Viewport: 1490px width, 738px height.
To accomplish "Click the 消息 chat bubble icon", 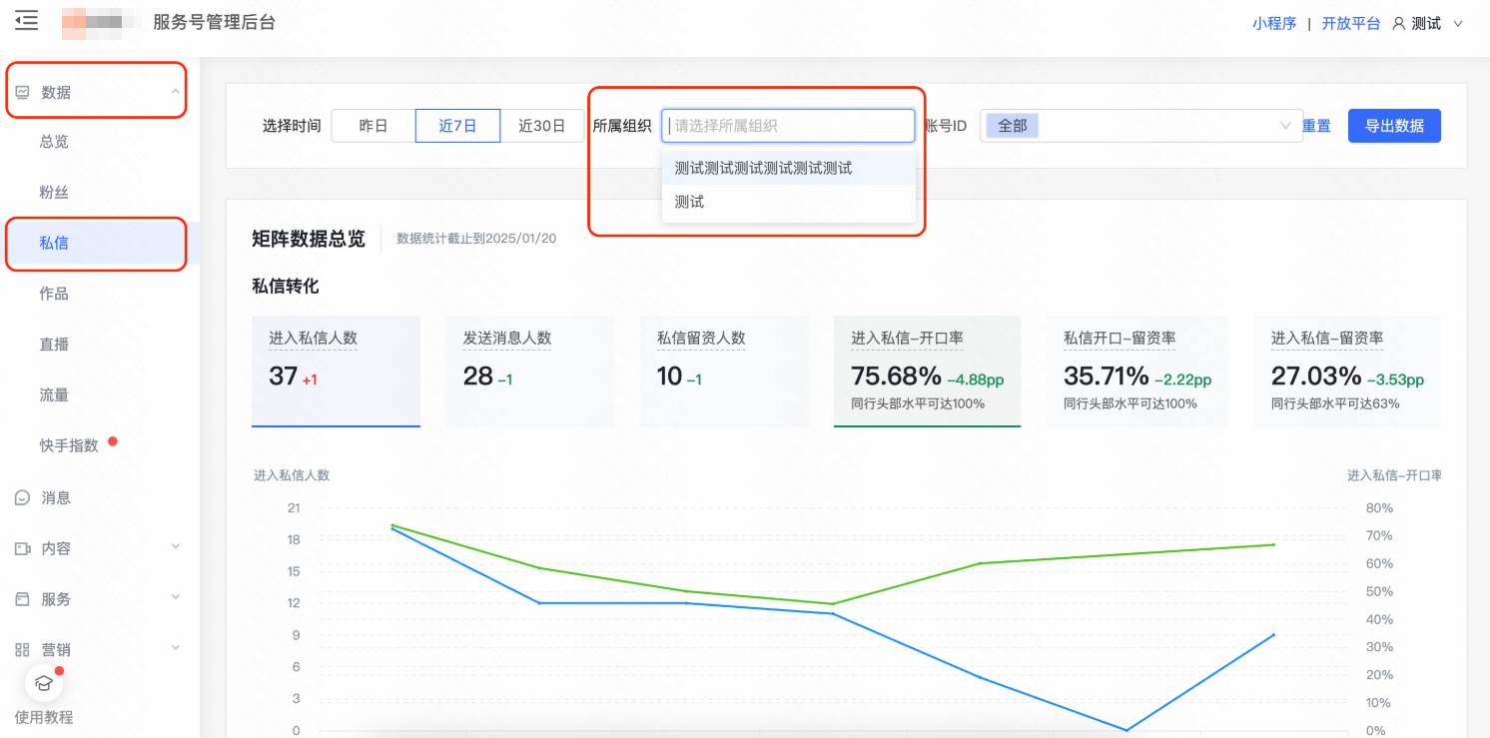I will click(x=24, y=496).
